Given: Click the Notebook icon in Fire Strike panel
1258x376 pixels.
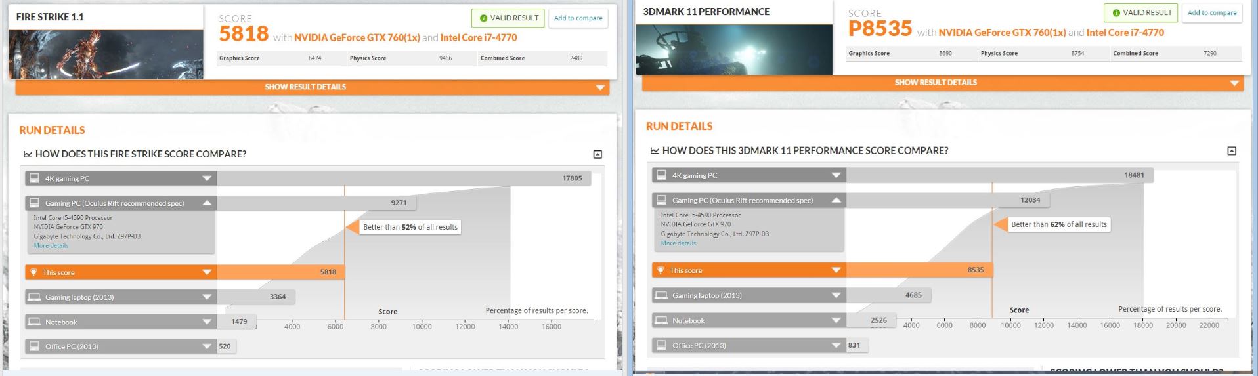Looking at the screenshot, I should (34, 322).
